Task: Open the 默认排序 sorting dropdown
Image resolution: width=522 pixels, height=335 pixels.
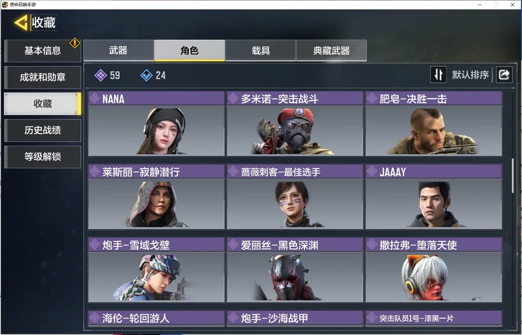Action: [470, 75]
